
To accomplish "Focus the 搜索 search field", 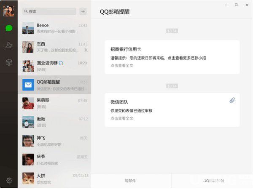I will pos(49,11).
